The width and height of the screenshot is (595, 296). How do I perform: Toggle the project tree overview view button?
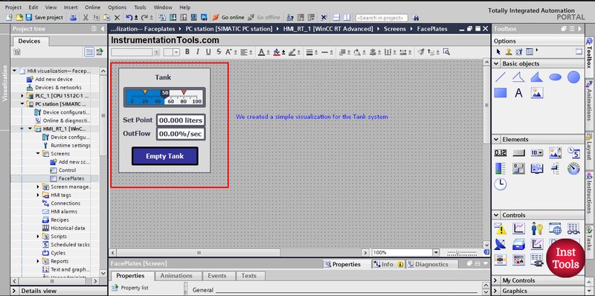click(89, 51)
